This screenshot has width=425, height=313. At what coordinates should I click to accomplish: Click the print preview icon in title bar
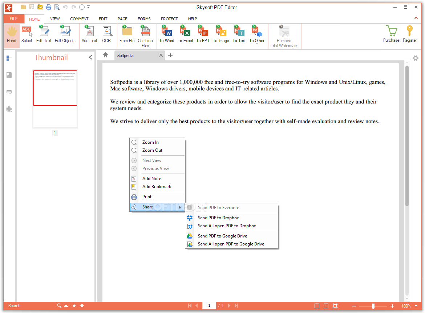coord(57,7)
